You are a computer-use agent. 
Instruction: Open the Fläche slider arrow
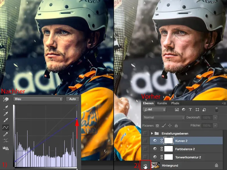(215, 126)
